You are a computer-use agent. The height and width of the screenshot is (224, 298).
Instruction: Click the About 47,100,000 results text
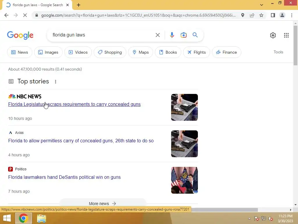point(45,69)
